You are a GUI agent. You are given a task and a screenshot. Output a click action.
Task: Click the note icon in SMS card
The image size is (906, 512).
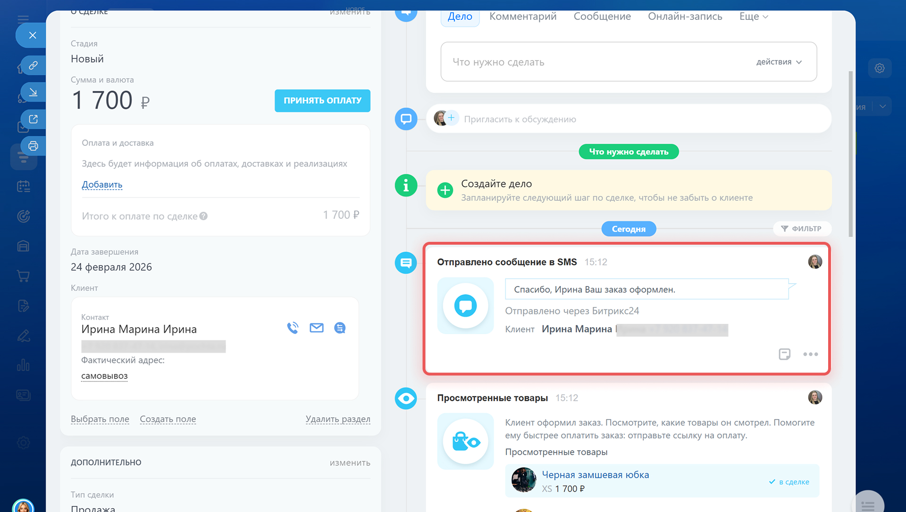[784, 354]
